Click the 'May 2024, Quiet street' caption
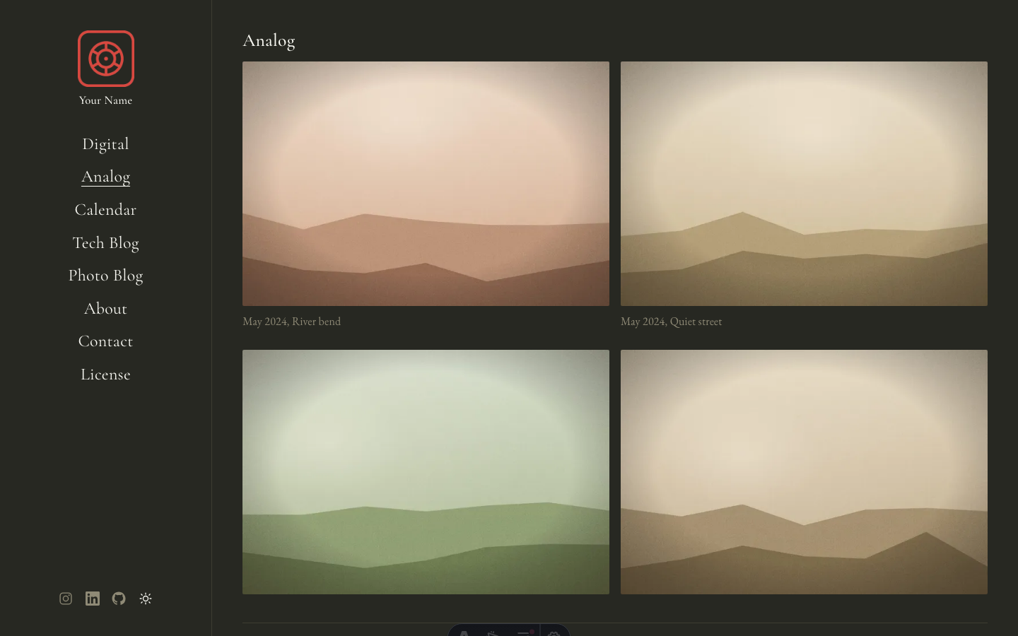The image size is (1018, 636). pyautogui.click(x=671, y=322)
